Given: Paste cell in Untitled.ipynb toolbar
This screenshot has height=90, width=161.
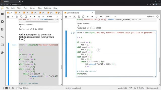Looking at the screenshot, I should [x=83, y=17].
